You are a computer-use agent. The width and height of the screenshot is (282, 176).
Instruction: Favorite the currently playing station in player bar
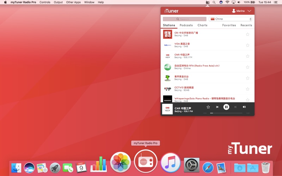(x=208, y=107)
